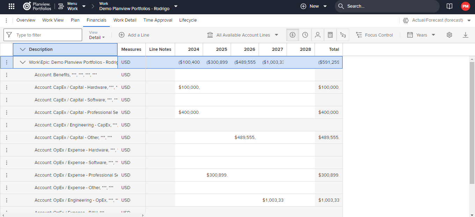Collapse all via Description header chevron
This screenshot has width=475, height=217.
pos(23,49)
